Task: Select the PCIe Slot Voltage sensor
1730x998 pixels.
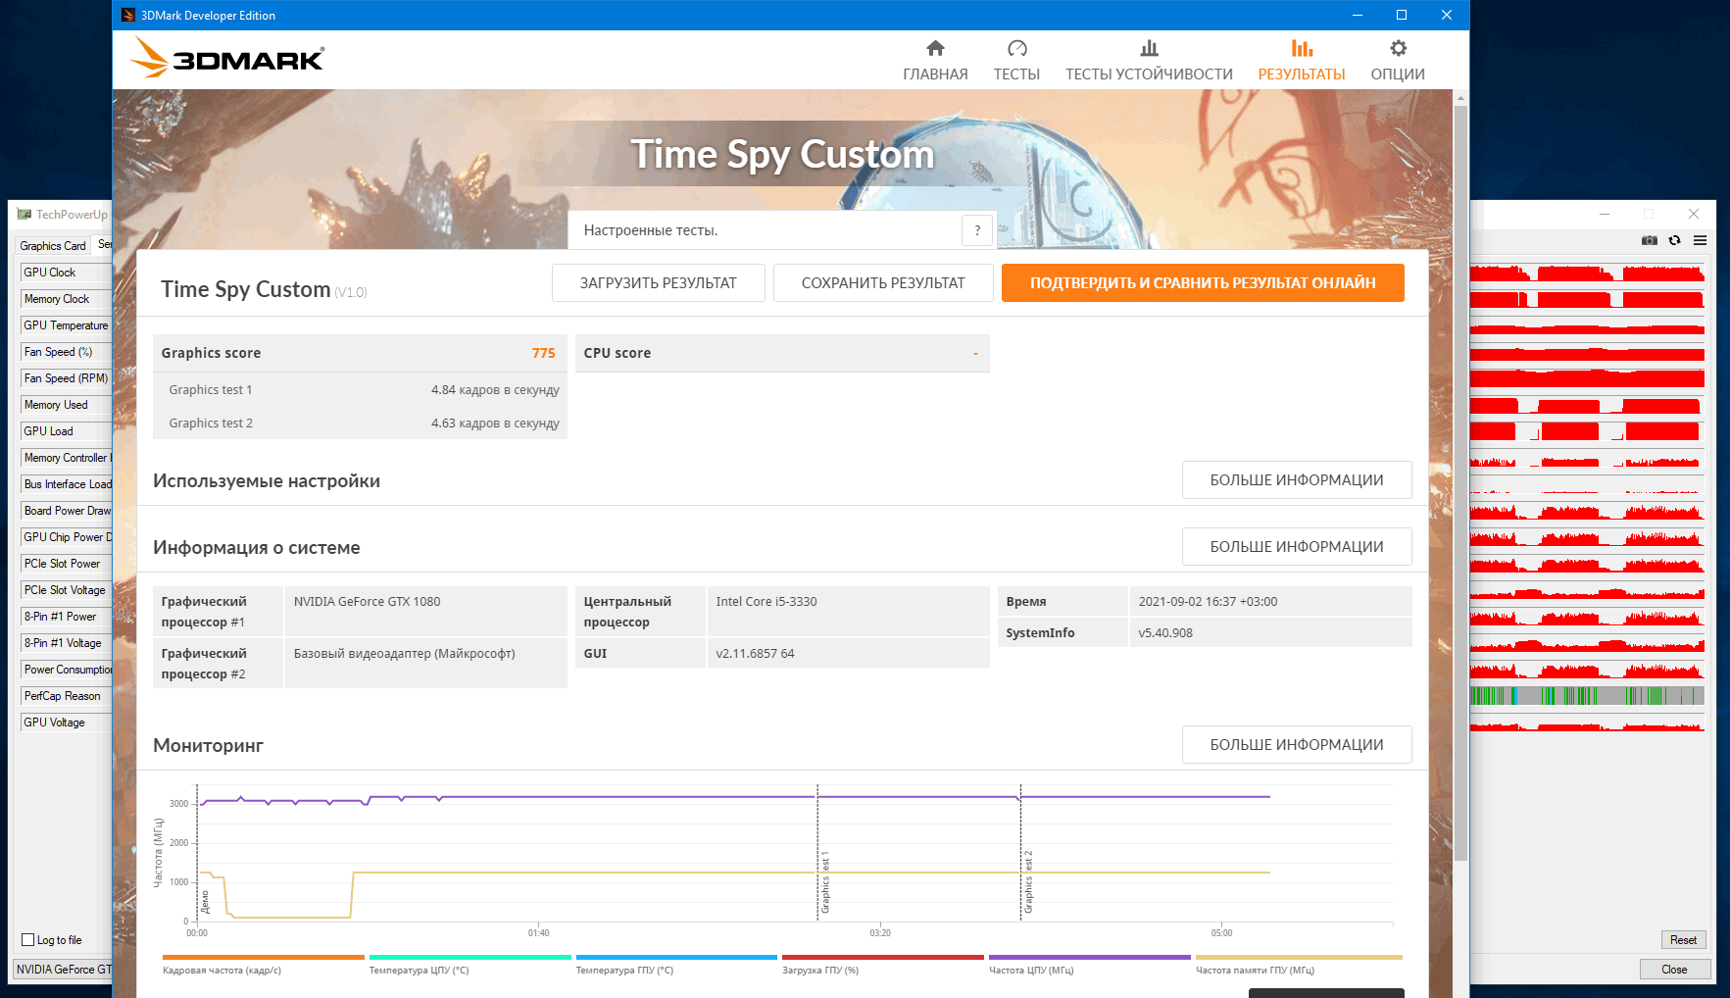Action: click(66, 590)
